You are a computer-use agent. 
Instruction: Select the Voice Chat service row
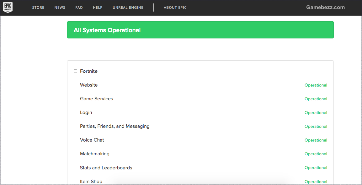(x=92, y=140)
